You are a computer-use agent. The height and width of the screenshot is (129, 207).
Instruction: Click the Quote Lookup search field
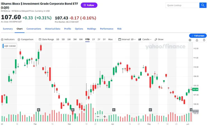point(182,5)
